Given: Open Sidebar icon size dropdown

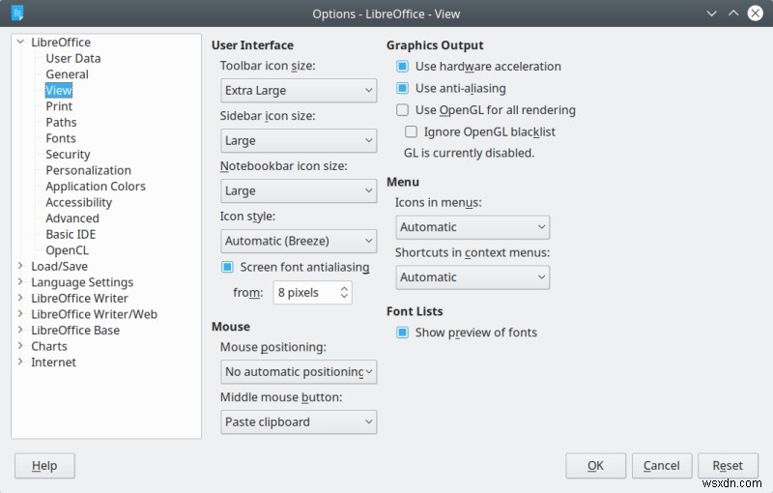Looking at the screenshot, I should (299, 141).
